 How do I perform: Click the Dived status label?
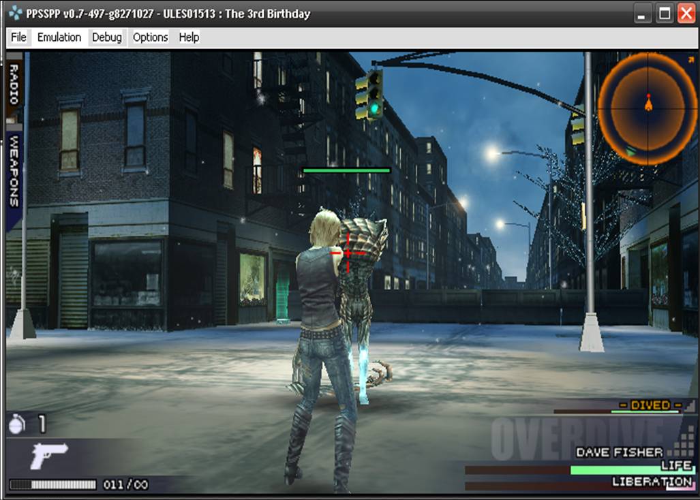tap(650, 405)
